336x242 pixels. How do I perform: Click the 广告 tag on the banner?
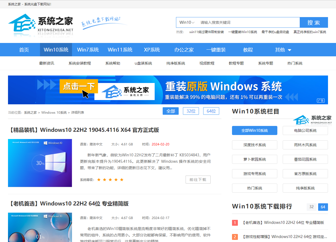pos(321,101)
